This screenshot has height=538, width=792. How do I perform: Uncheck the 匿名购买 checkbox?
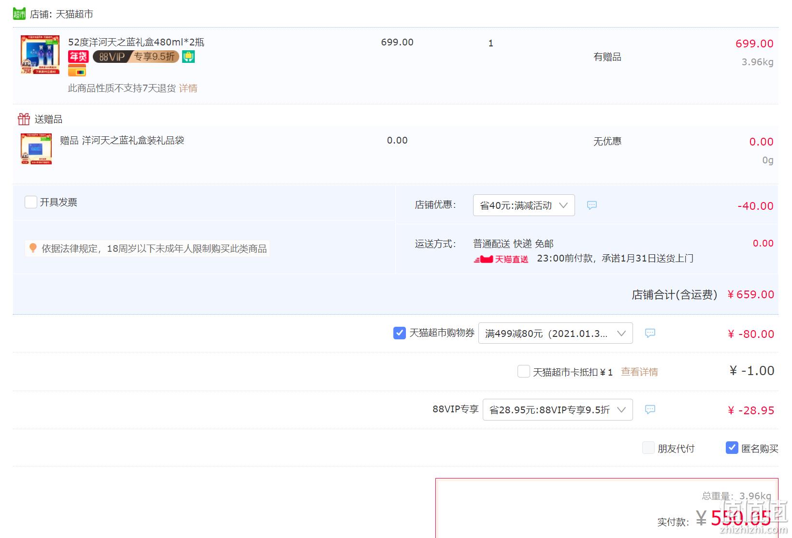pyautogui.click(x=732, y=448)
